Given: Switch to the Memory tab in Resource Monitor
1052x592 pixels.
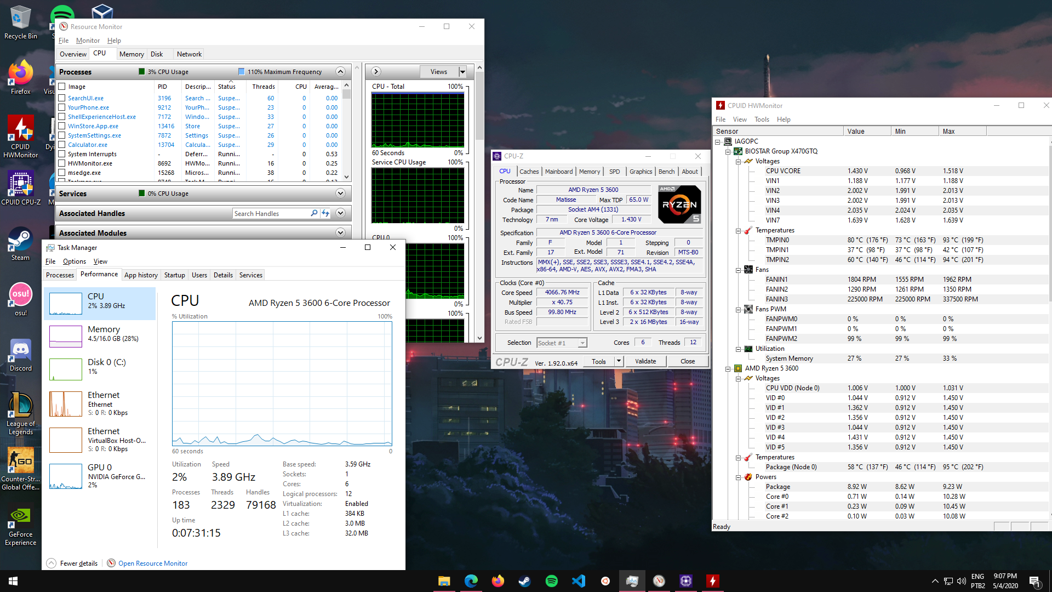Looking at the screenshot, I should tap(131, 54).
